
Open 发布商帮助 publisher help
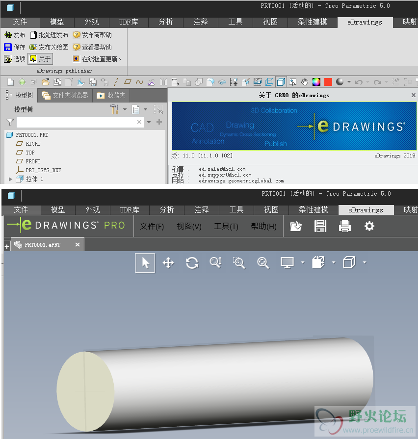[x=92, y=35]
